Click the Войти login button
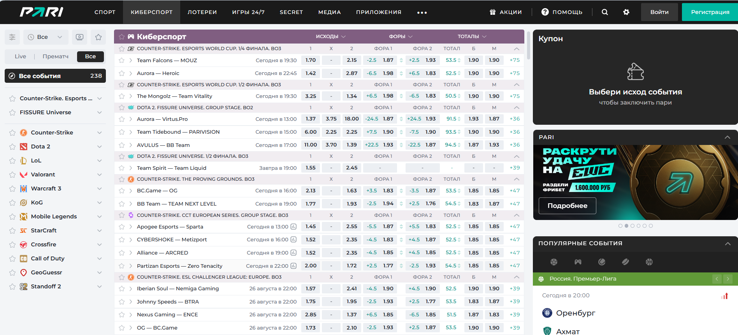This screenshot has width=738, height=335. [x=659, y=12]
